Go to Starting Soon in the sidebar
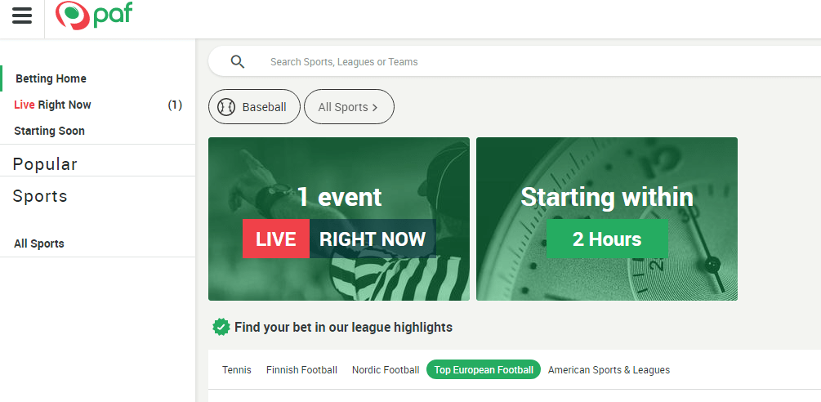 pos(49,131)
